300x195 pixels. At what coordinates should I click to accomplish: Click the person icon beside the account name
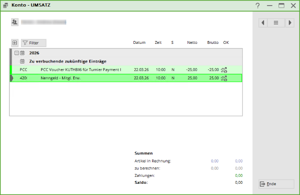[14, 22]
